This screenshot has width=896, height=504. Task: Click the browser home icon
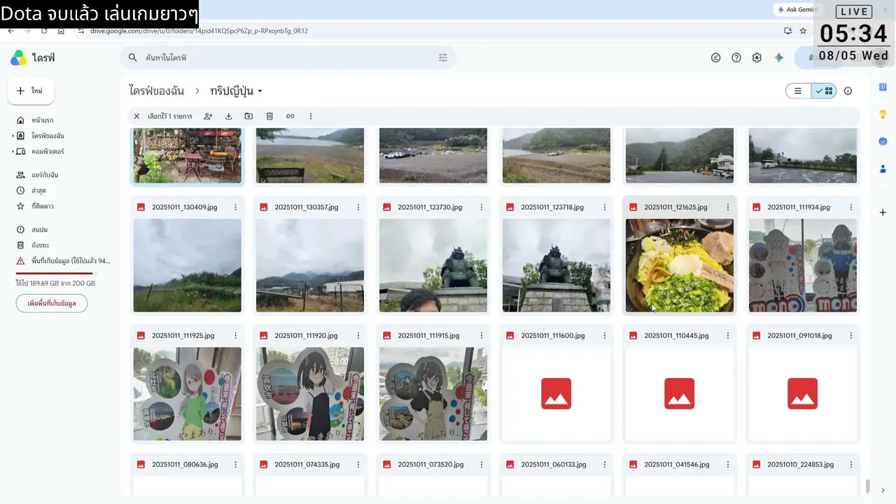click(x=61, y=31)
